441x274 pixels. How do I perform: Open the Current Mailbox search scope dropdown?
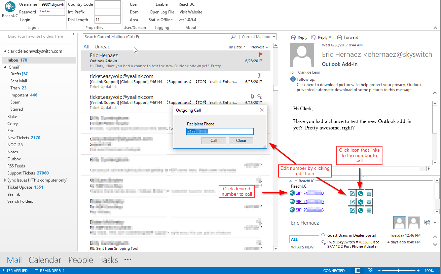(274, 37)
